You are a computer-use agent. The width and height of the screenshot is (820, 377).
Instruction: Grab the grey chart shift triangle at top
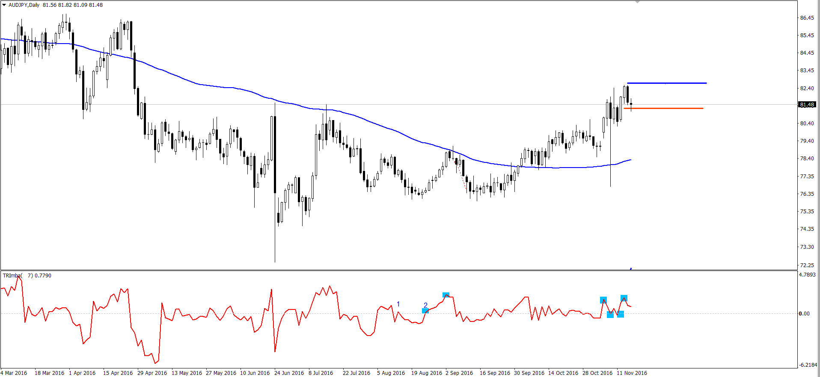(x=637, y=2)
